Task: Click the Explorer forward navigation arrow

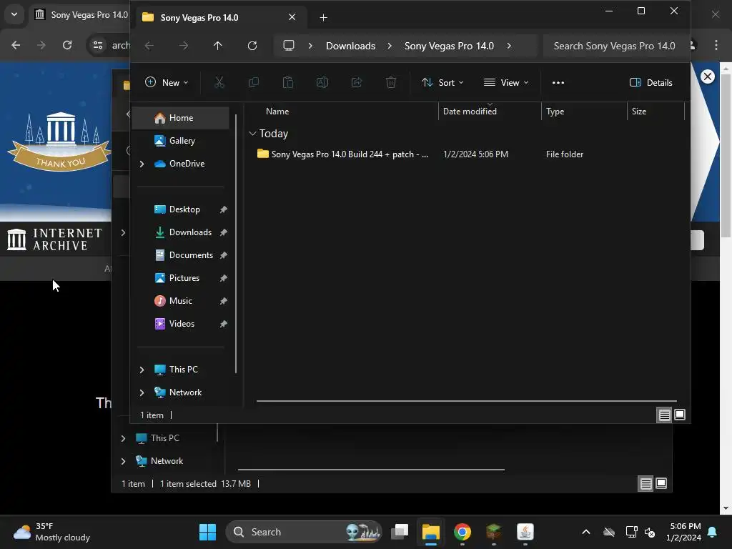Action: 184,46
